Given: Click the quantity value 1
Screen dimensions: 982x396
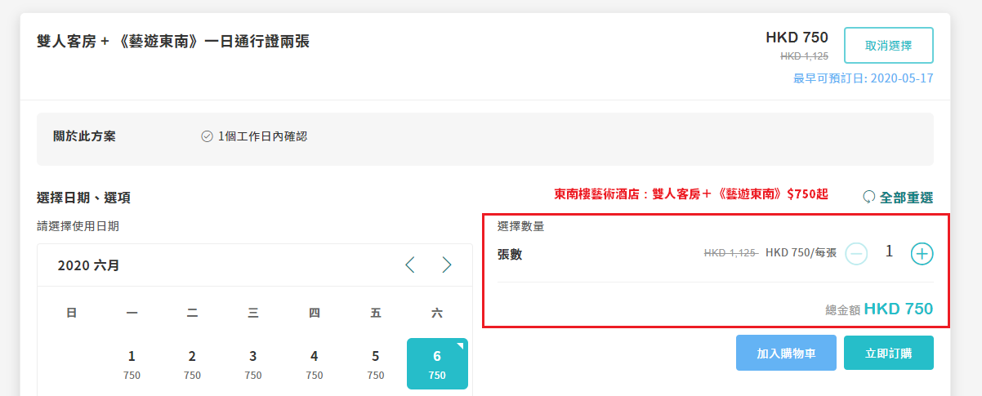Looking at the screenshot, I should (x=889, y=251).
